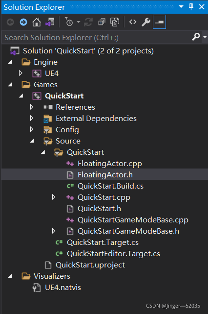The image size is (208, 314).
Task: Collapse the Engine folder
Action: [10, 62]
